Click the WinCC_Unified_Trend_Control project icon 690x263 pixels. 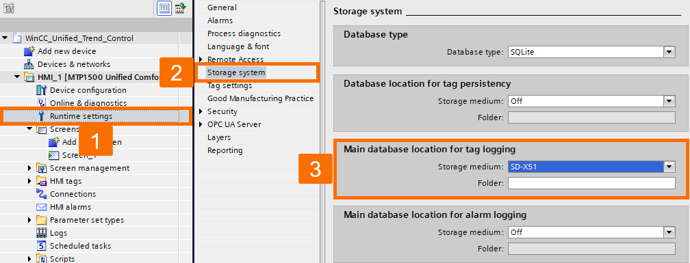click(17, 38)
